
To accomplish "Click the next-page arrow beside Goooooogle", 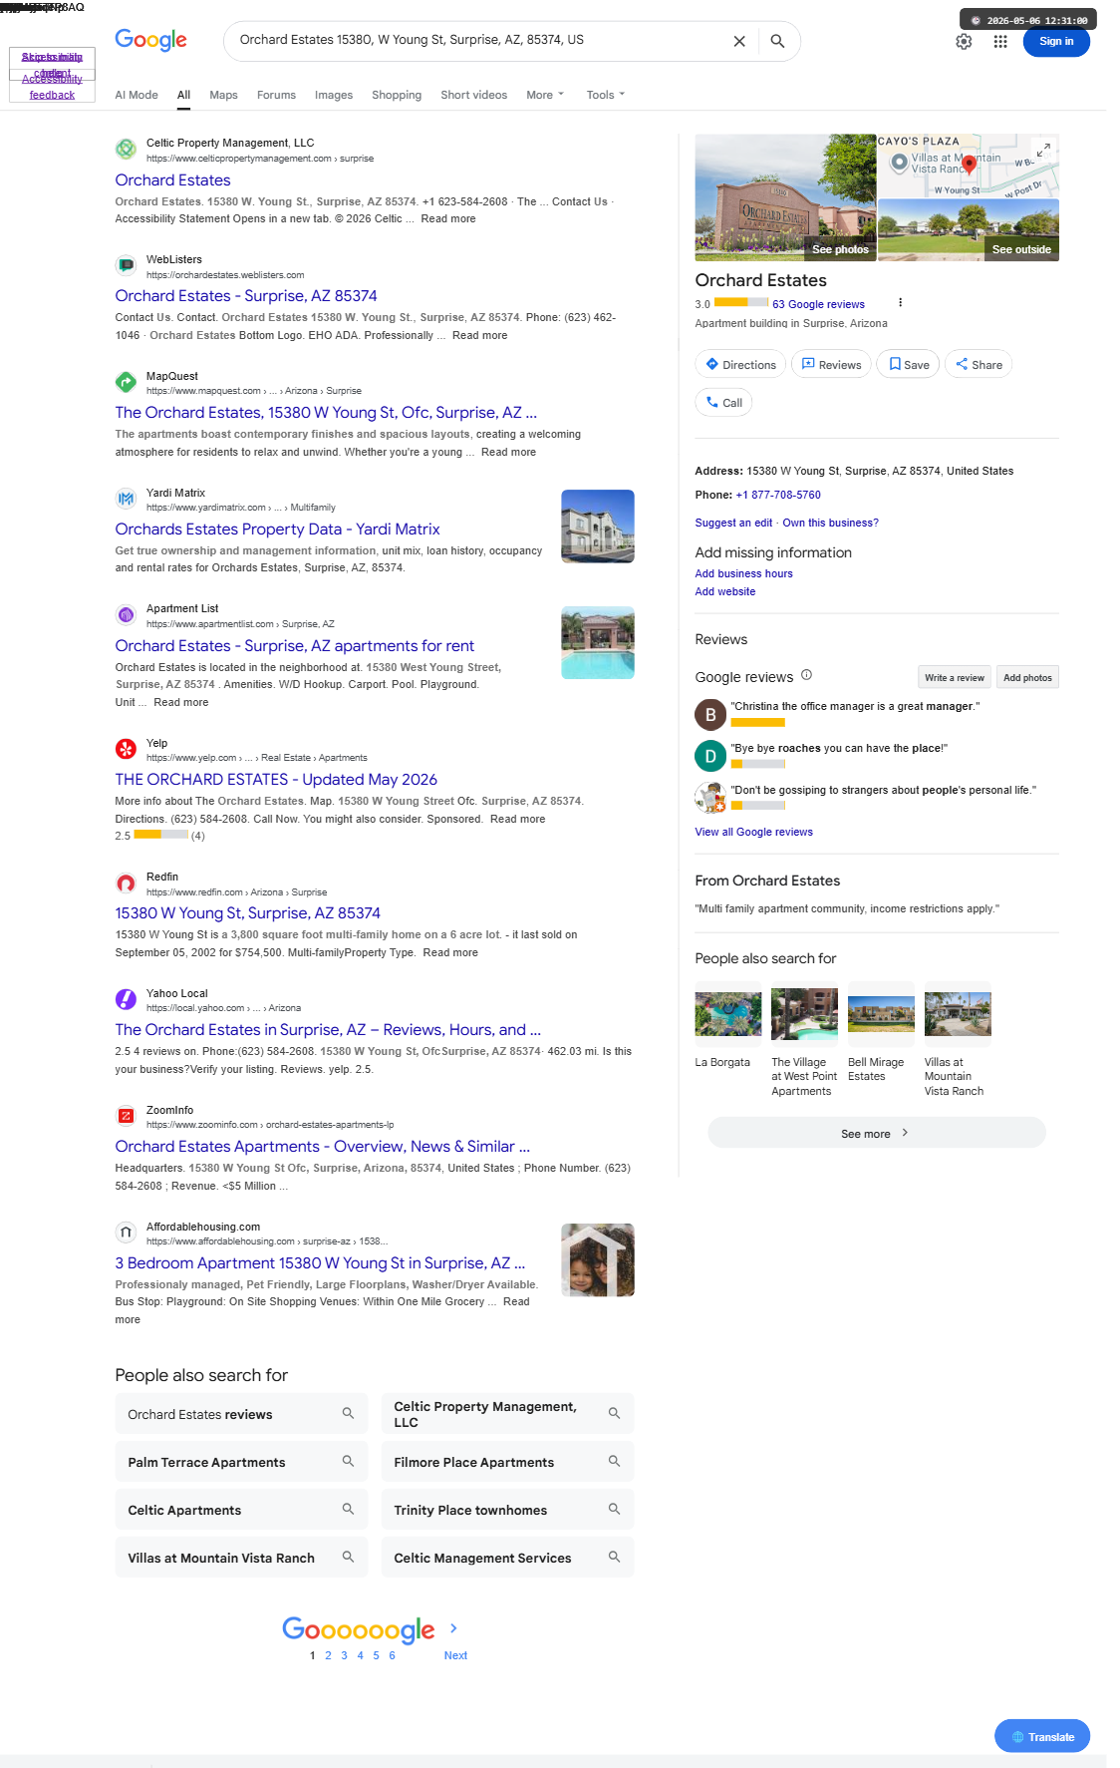I will point(453,1628).
